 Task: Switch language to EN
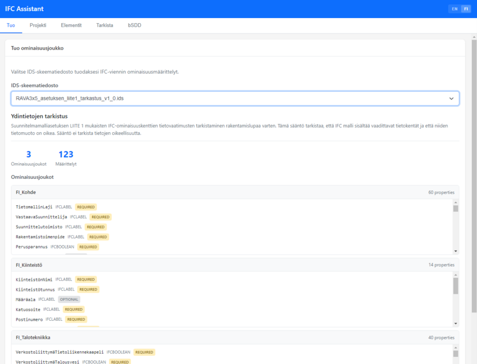(454, 9)
